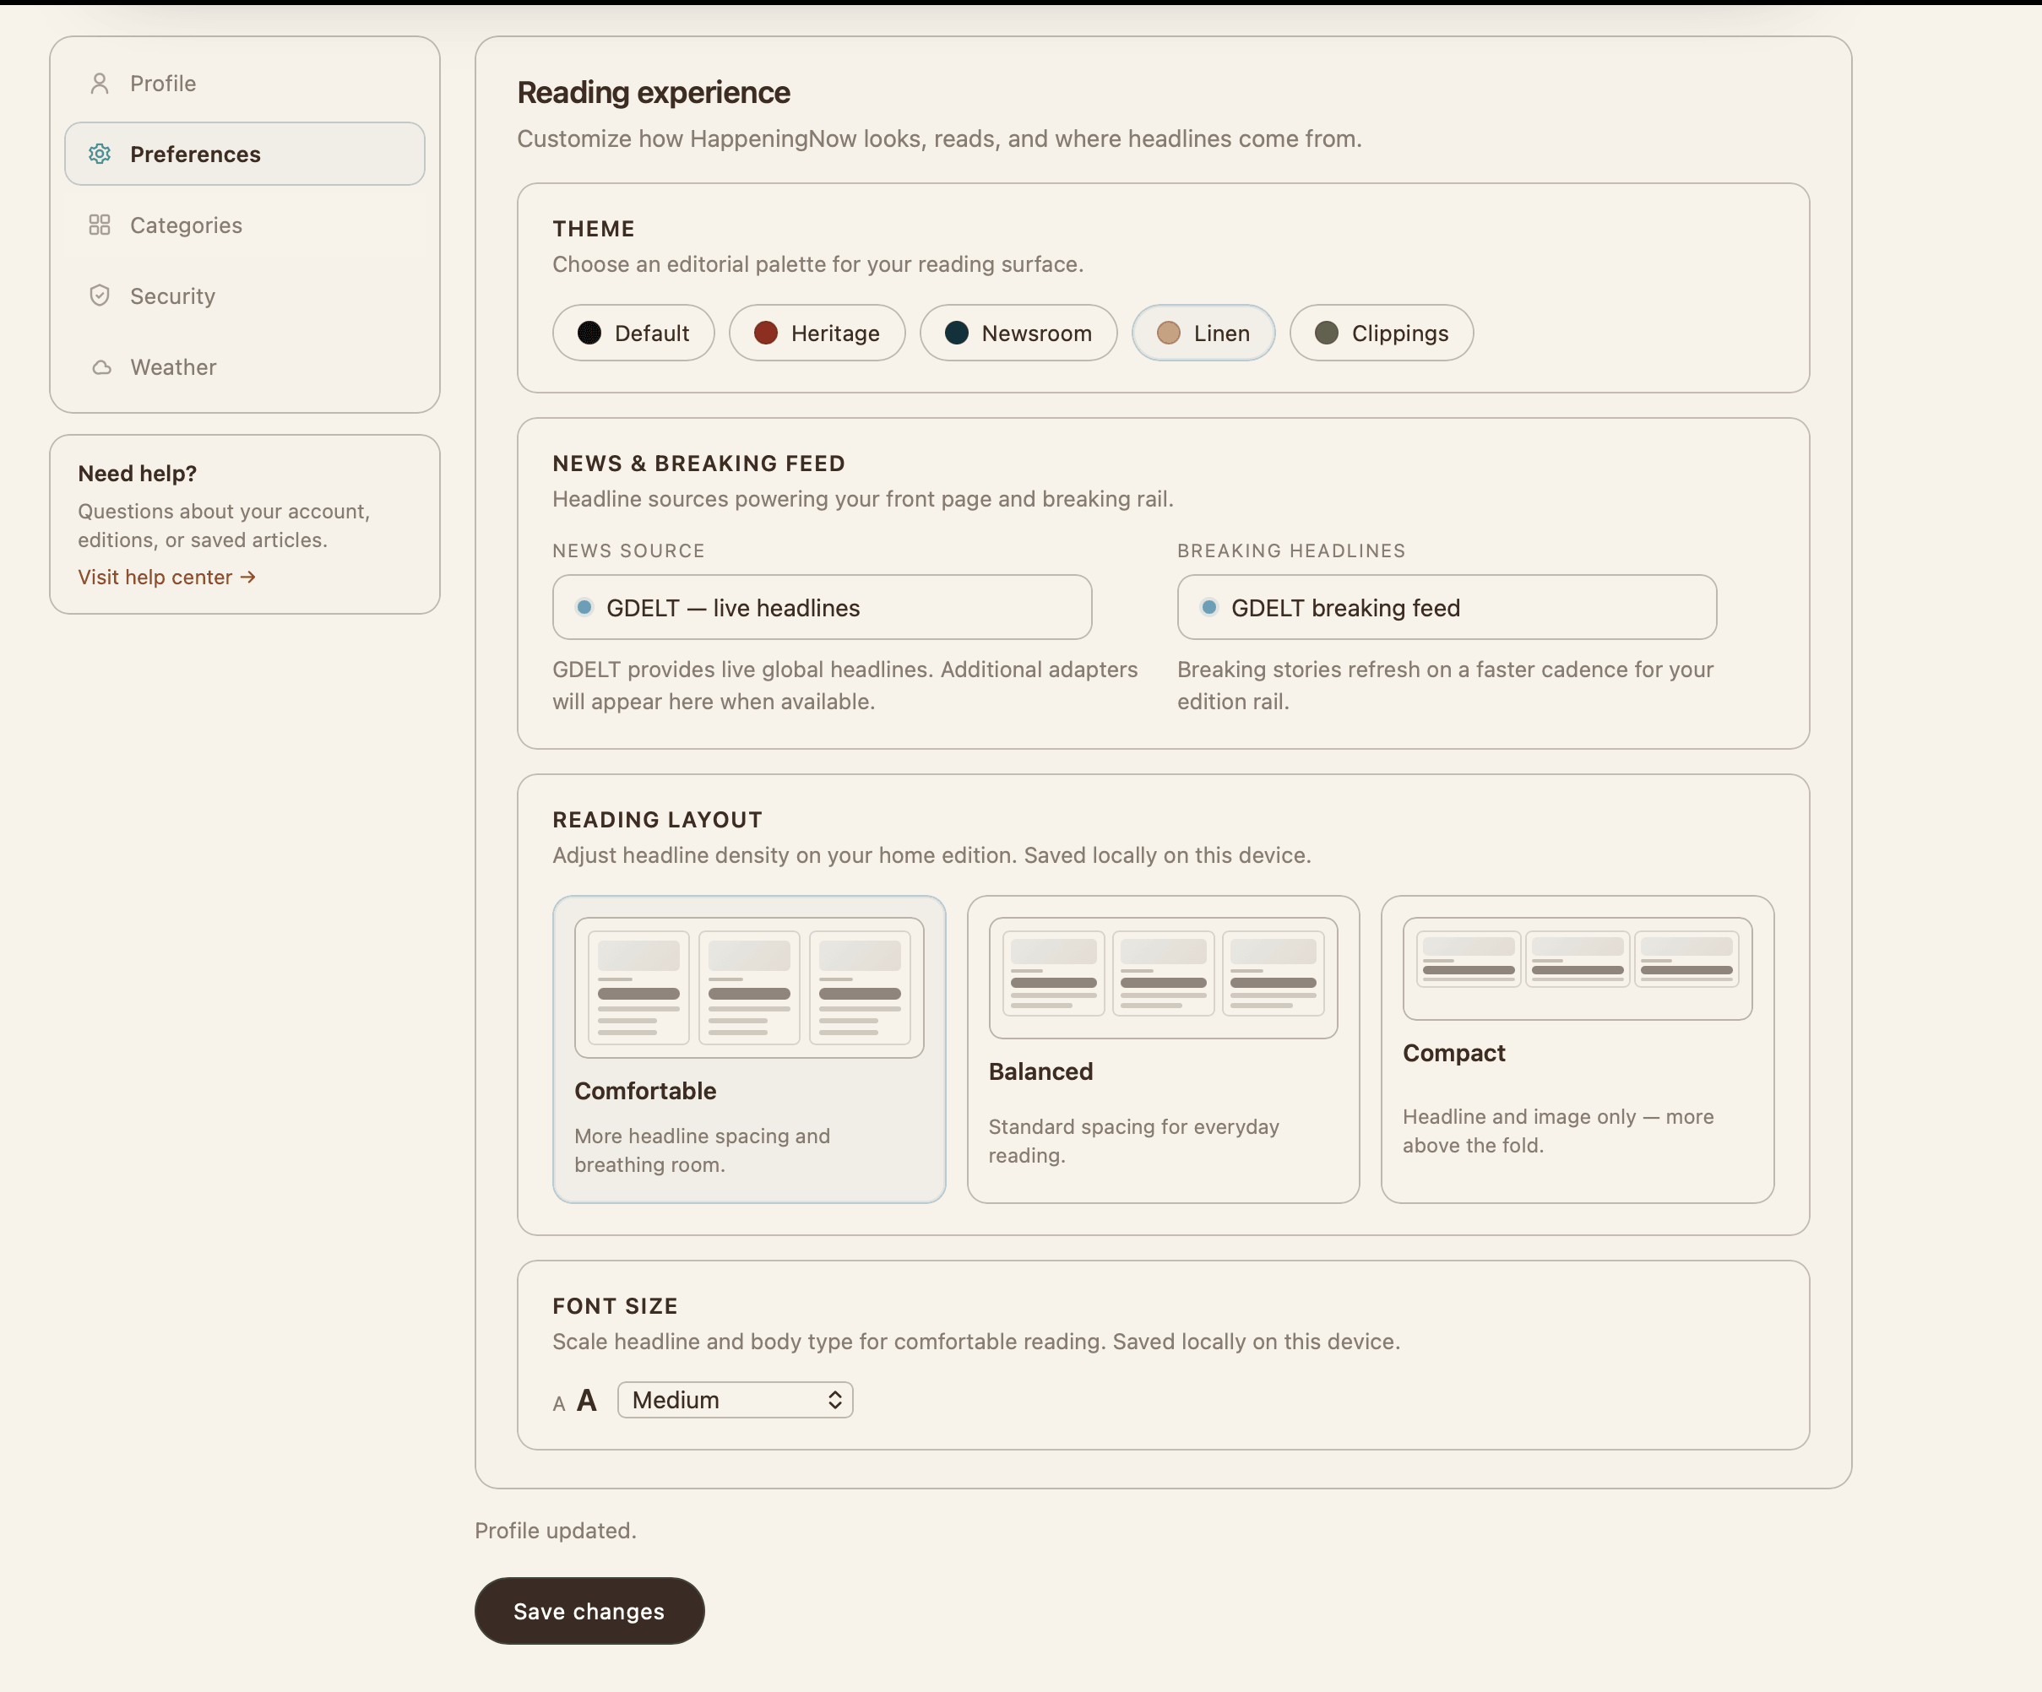Click the 'Reading experience' heading
Viewport: 2042px width, 1692px height.
coord(654,92)
